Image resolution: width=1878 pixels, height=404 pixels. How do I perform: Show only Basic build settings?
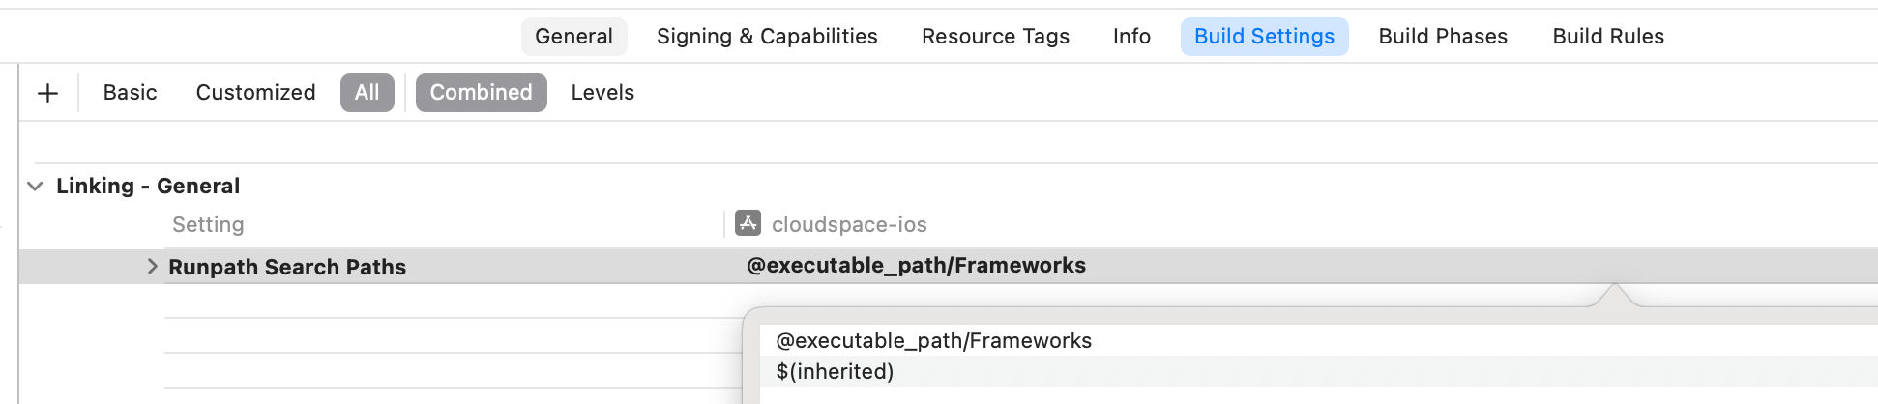tap(130, 93)
